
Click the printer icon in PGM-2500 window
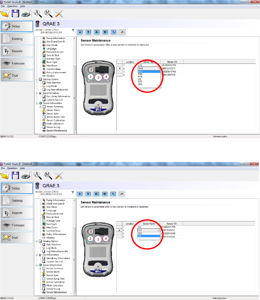click(26, 14)
